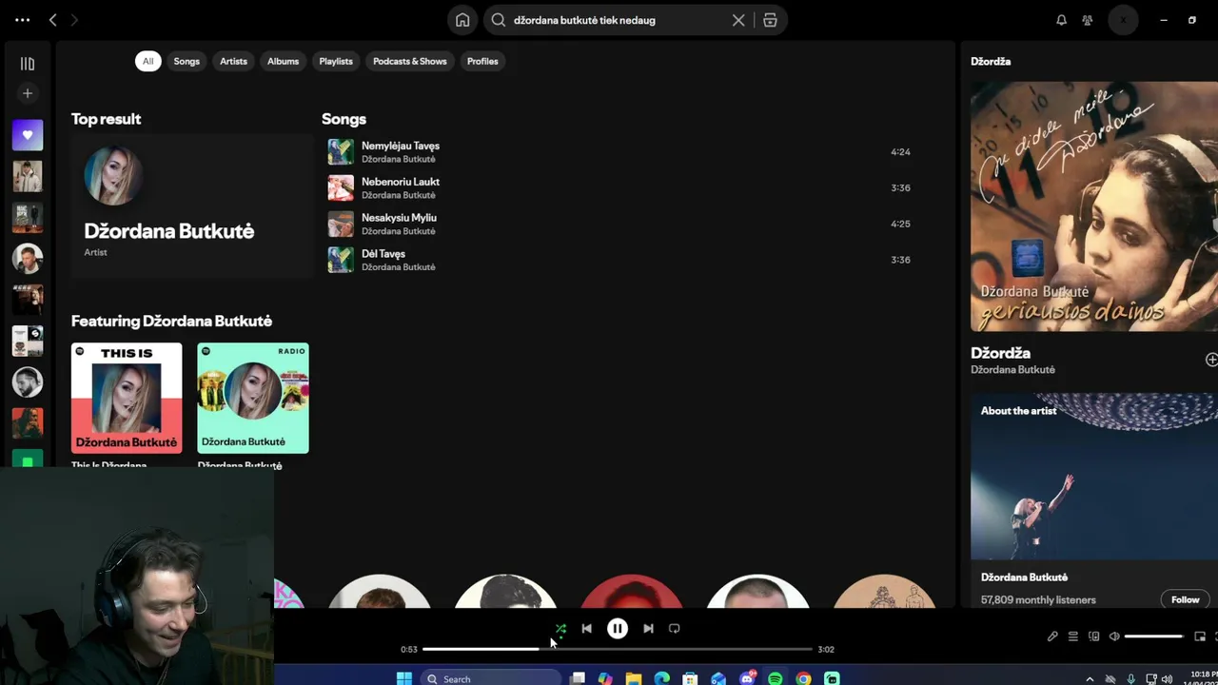1218x685 pixels.
Task: Open File Explorer from taskbar
Action: [x=634, y=678]
